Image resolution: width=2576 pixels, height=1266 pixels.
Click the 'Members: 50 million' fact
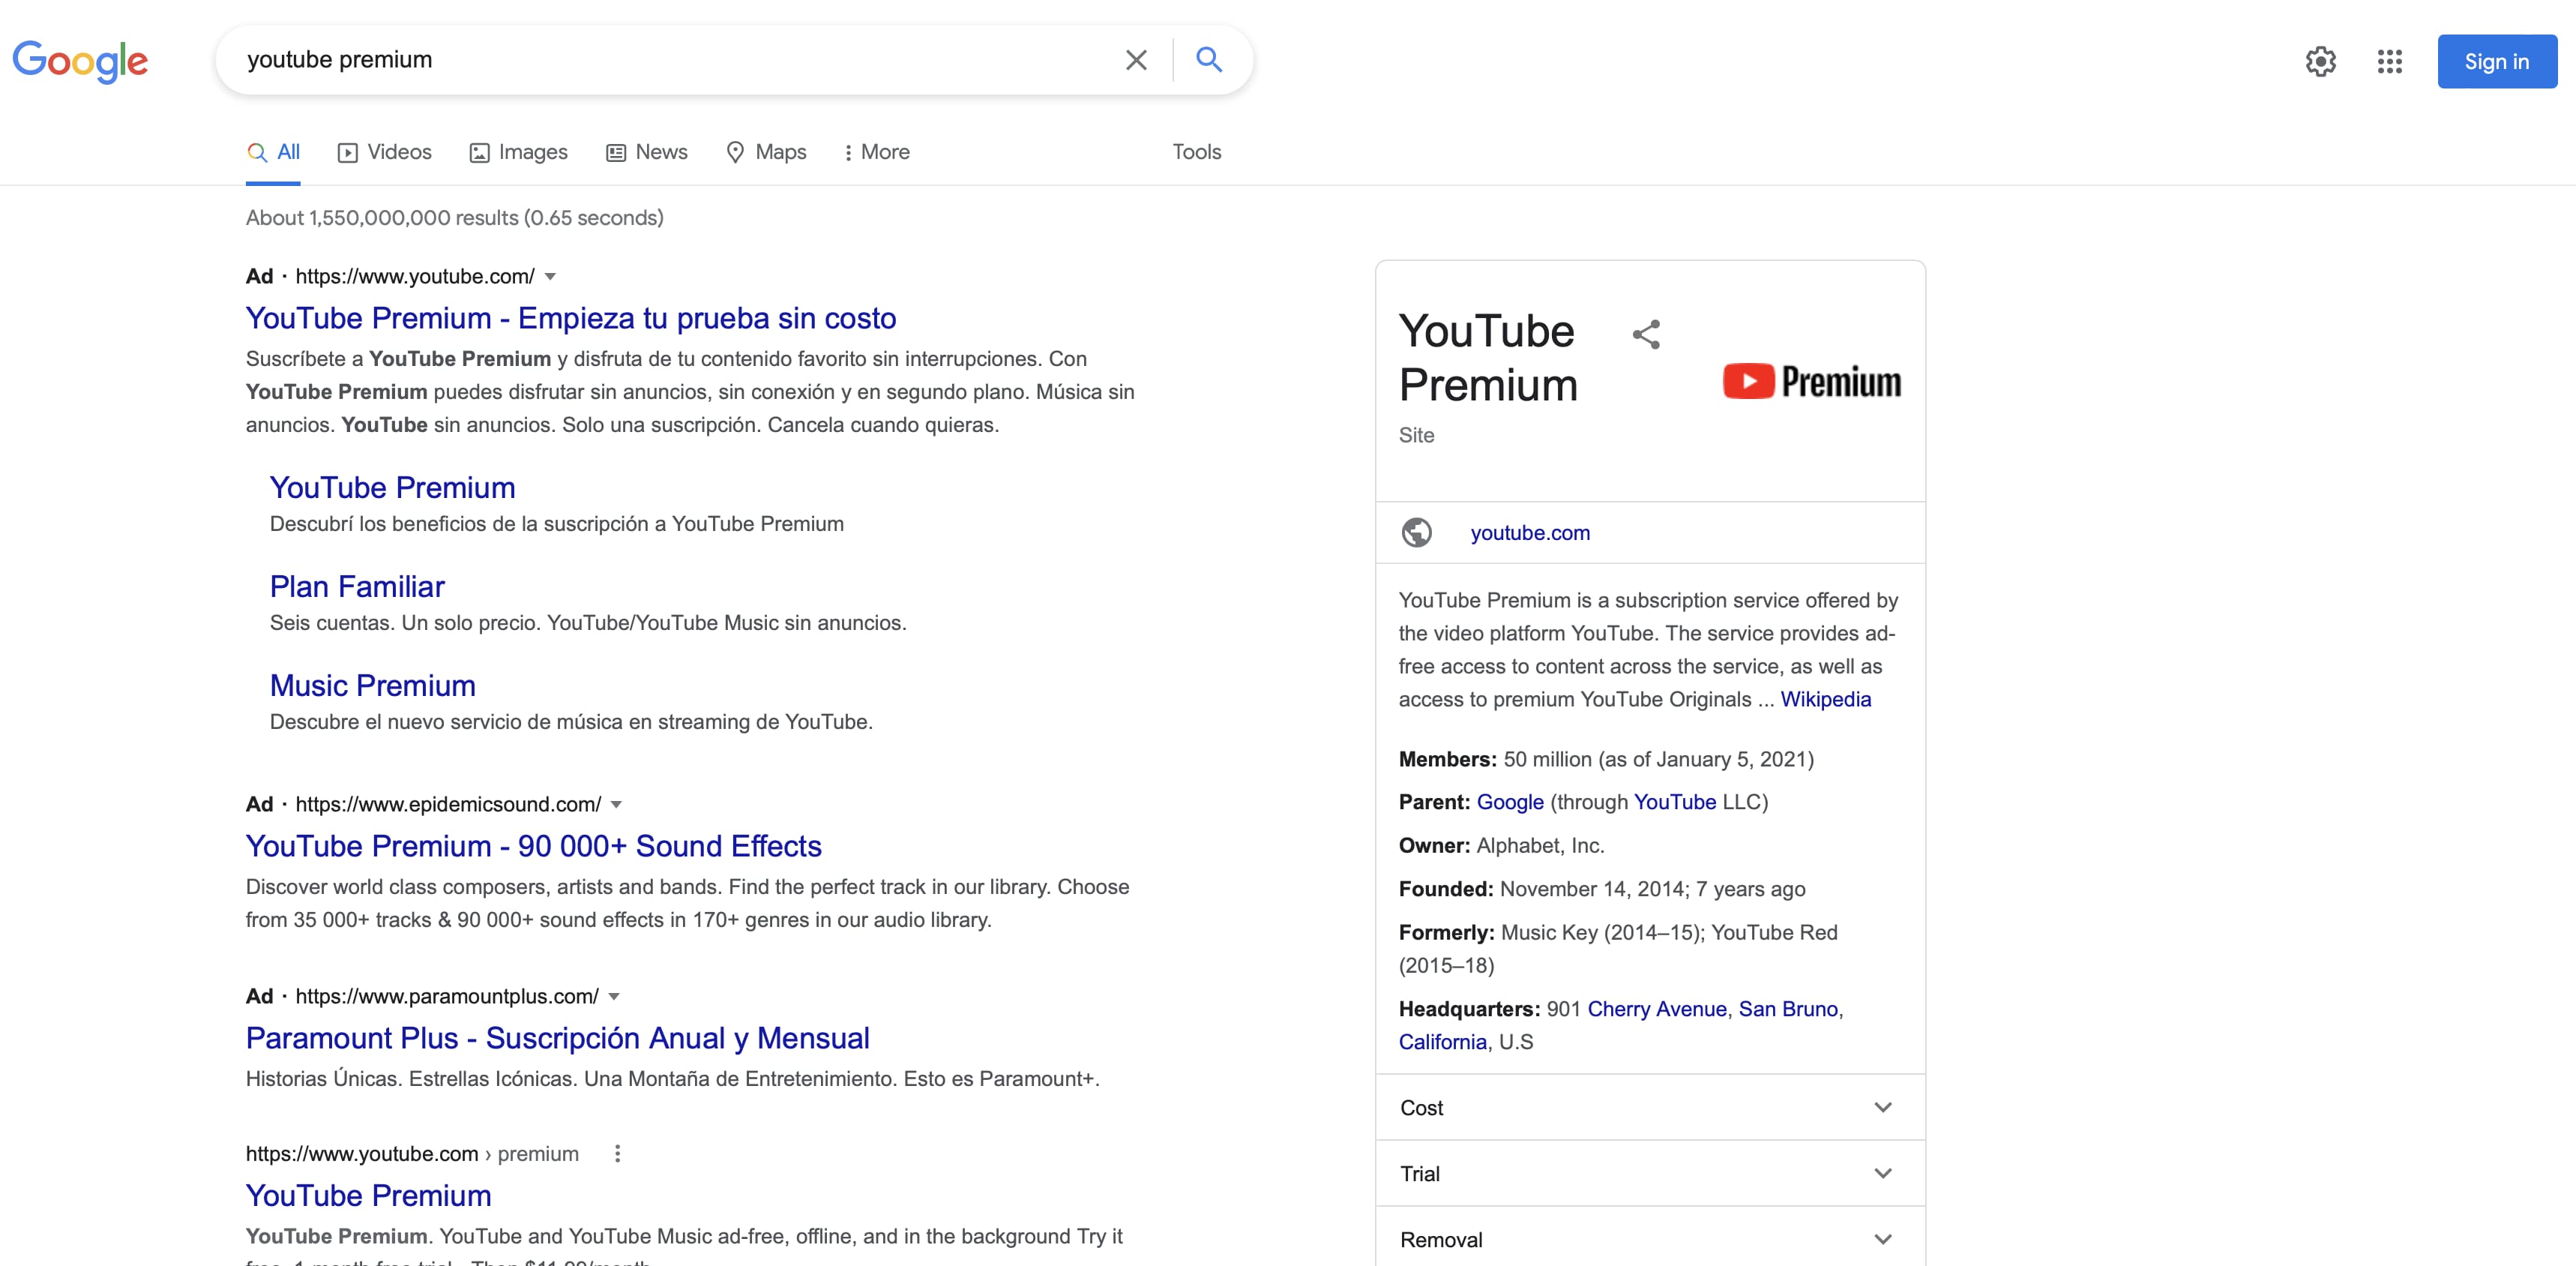(x=1605, y=759)
